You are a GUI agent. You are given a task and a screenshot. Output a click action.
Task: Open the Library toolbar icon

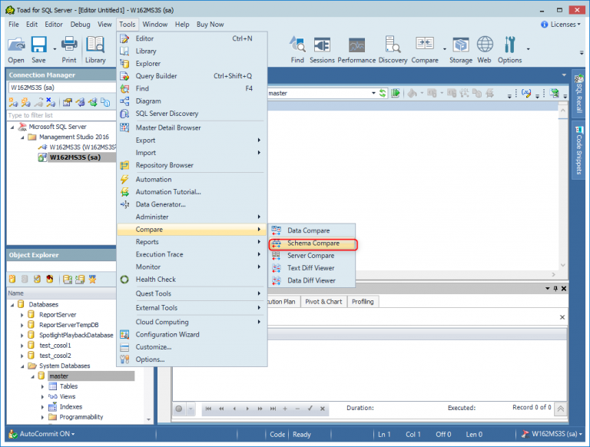pyautogui.click(x=95, y=49)
